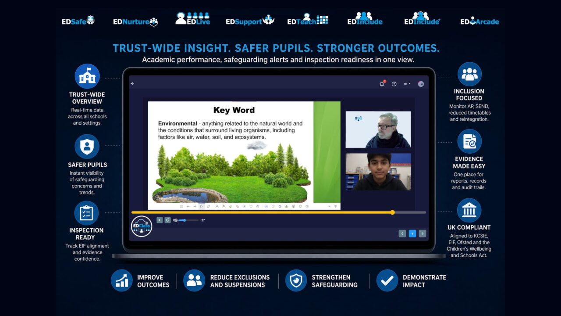Click the bold word 'Environmental' on the slide
The height and width of the screenshot is (316, 561).
[x=178, y=124]
